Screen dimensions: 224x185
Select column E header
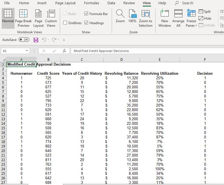click(160, 59)
